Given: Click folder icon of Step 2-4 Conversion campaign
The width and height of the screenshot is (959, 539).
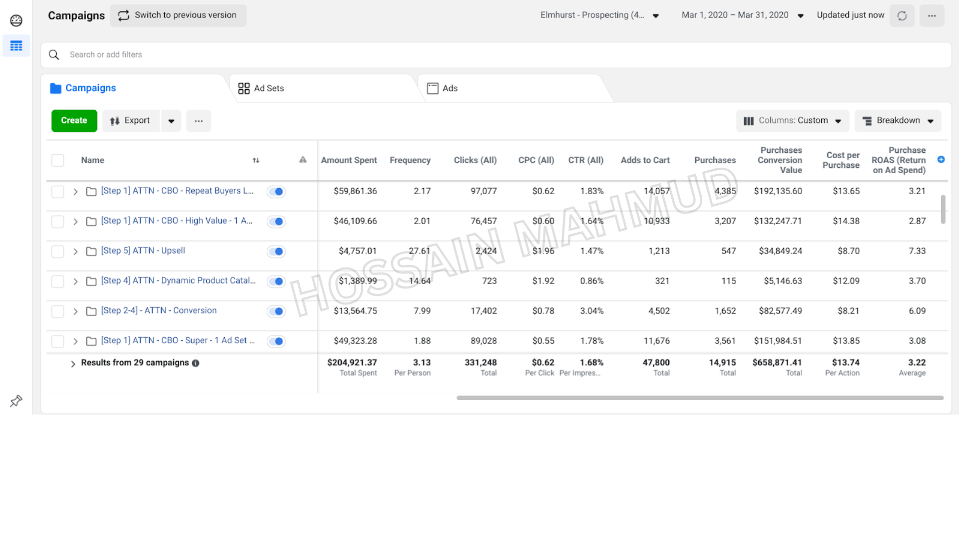Looking at the screenshot, I should [x=91, y=311].
